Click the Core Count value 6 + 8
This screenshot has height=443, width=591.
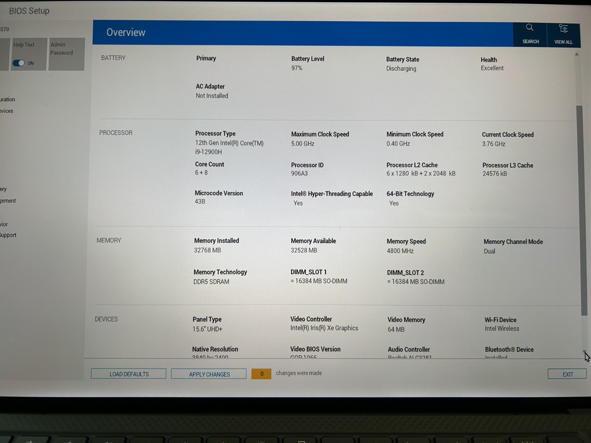tap(201, 173)
